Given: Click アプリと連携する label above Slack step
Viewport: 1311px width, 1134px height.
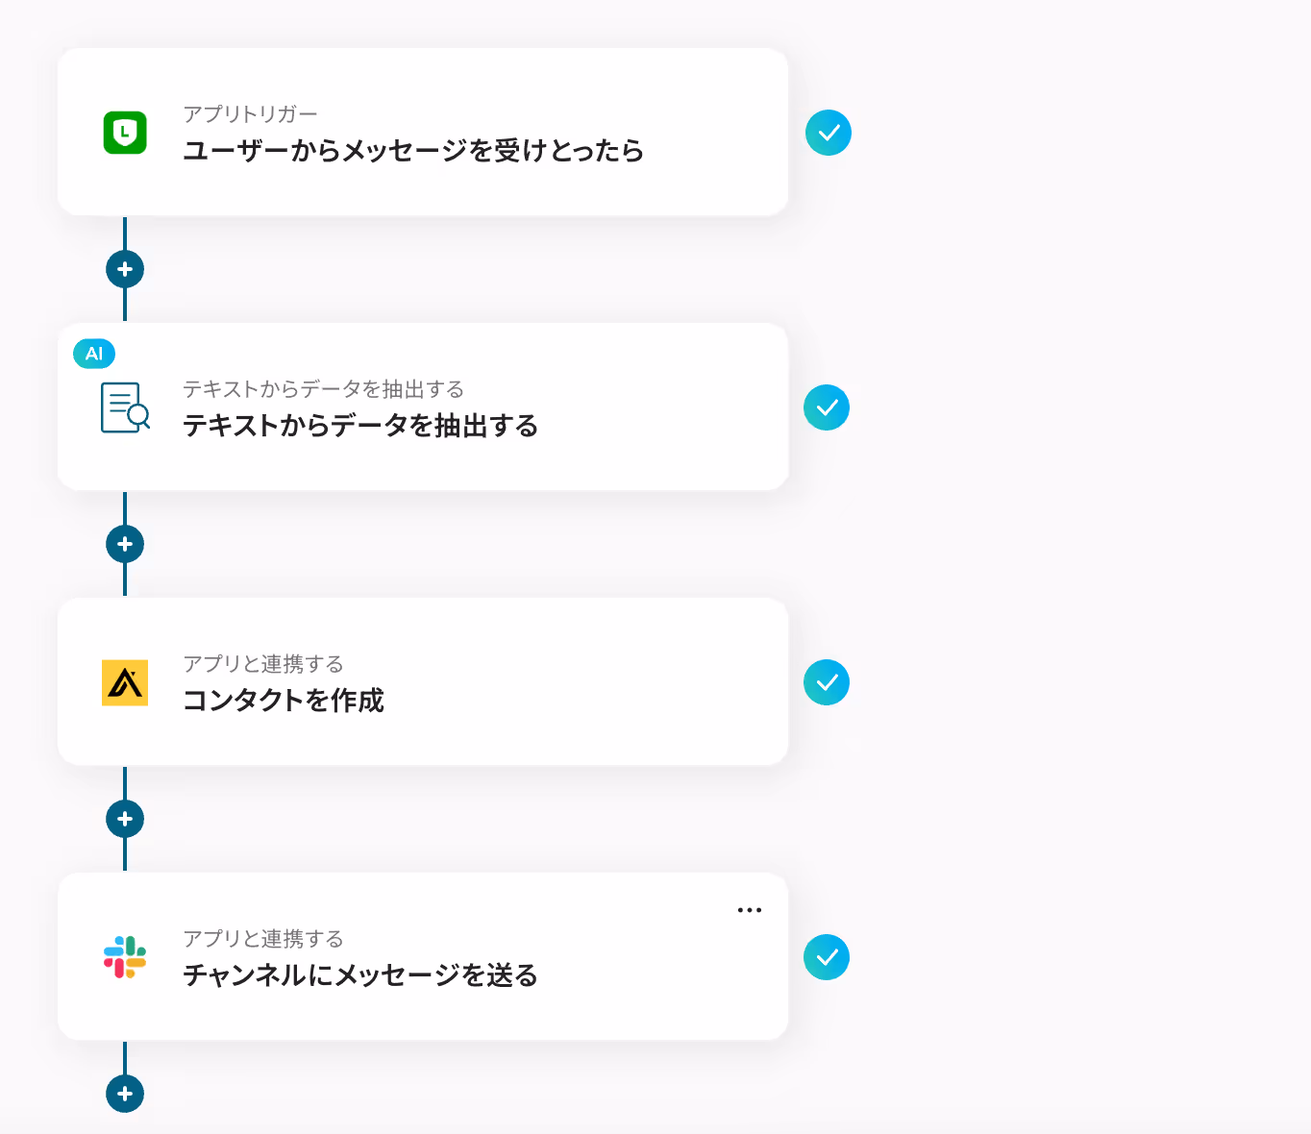Looking at the screenshot, I should 263,939.
